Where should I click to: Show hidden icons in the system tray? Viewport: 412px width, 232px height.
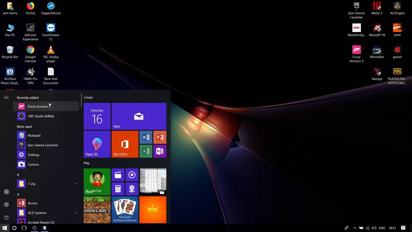355,228
